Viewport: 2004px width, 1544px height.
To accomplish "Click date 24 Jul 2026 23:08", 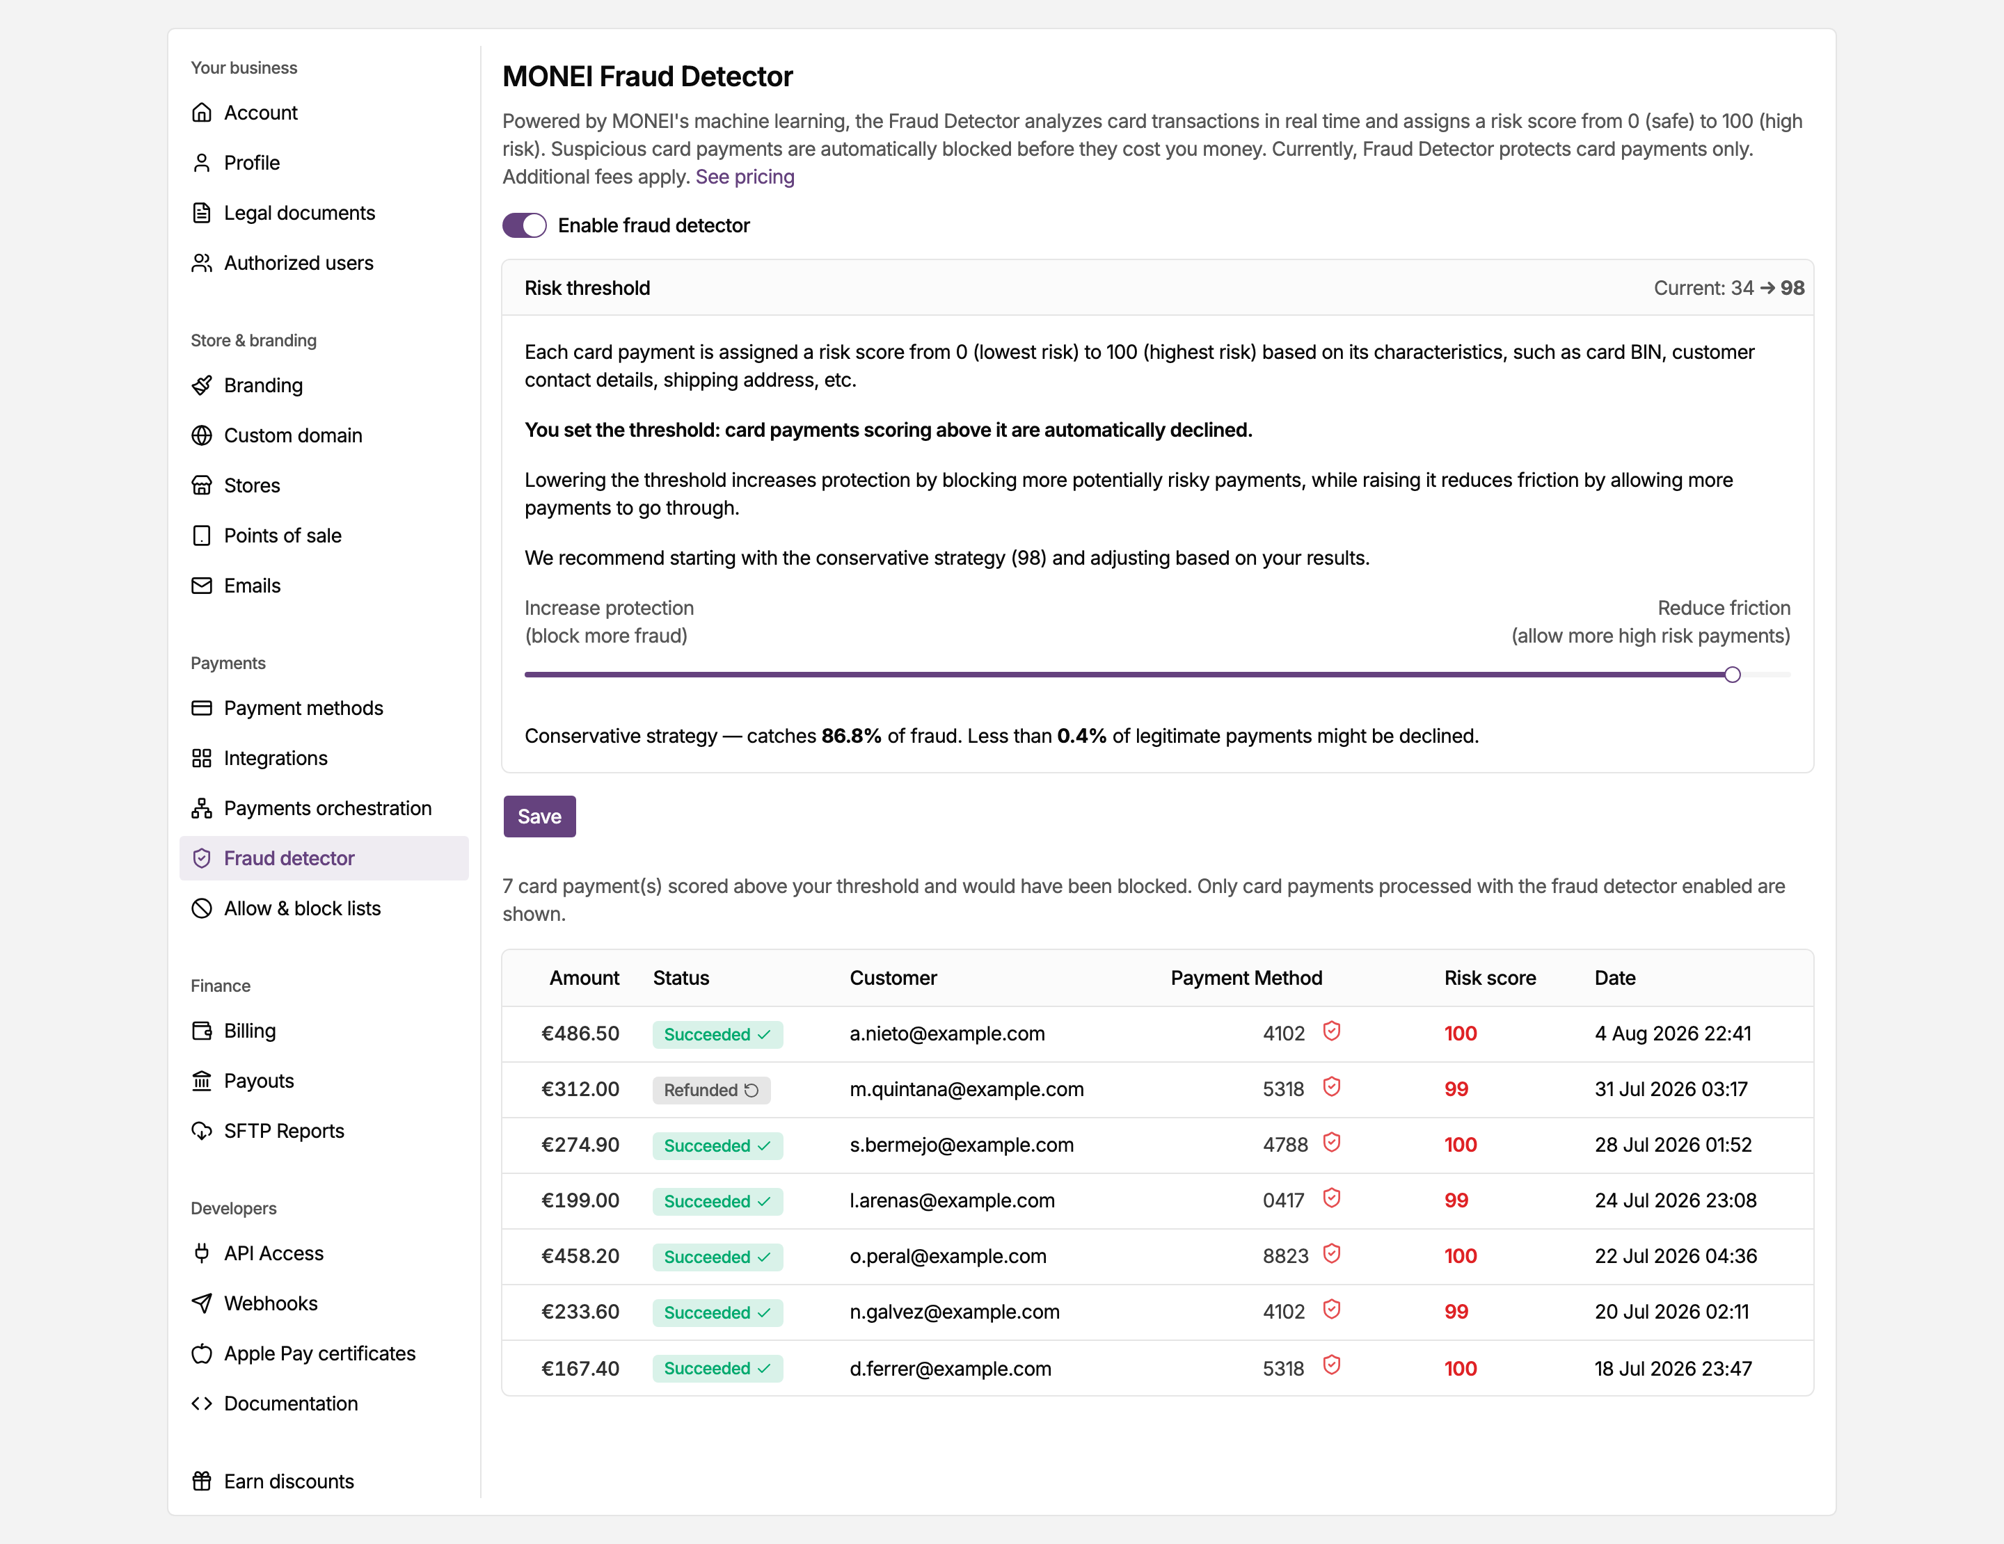I will [1676, 1201].
